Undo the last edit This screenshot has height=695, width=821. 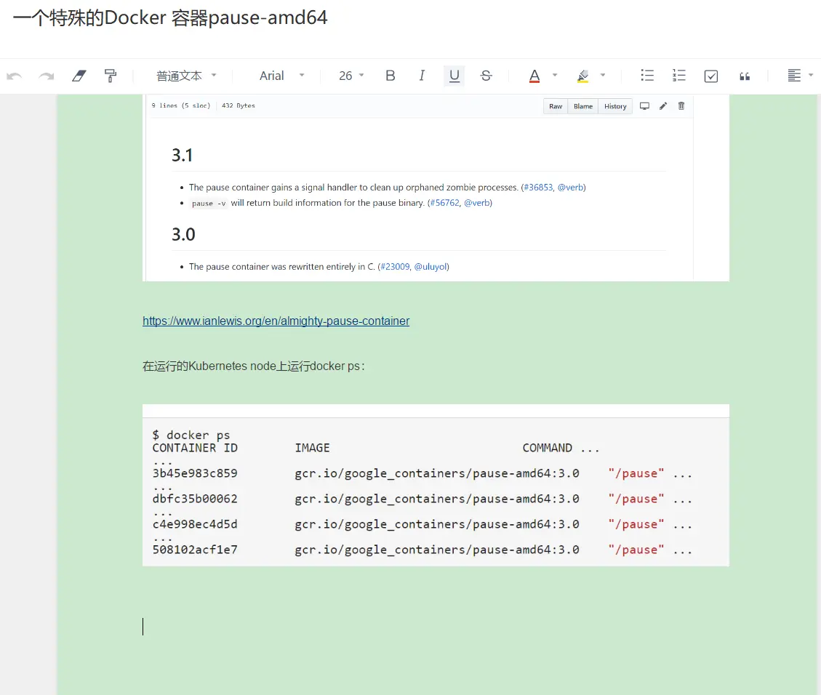tap(14, 76)
